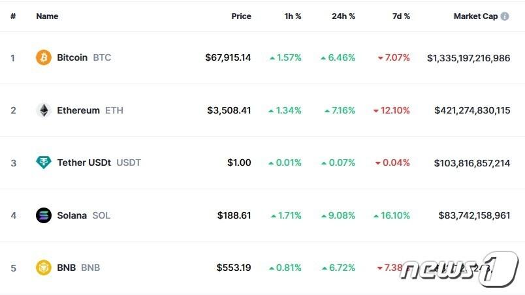Click the BNB logo icon
Viewport: 525px width, 295px height.
click(x=44, y=268)
